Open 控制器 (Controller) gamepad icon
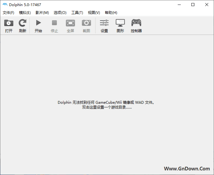The width and height of the screenshot is (214, 175). pyautogui.click(x=136, y=23)
